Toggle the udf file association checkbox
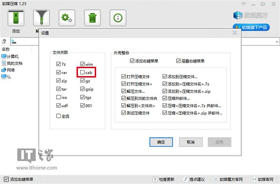The image size is (280, 184). click(x=58, y=106)
